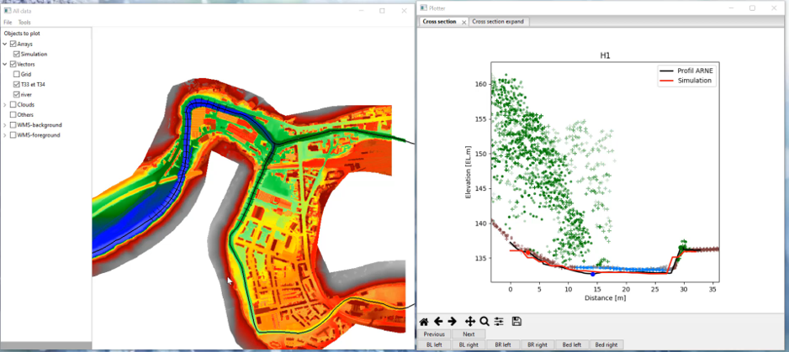
Task: Click the red Simulation legend line
Action: 666,81
